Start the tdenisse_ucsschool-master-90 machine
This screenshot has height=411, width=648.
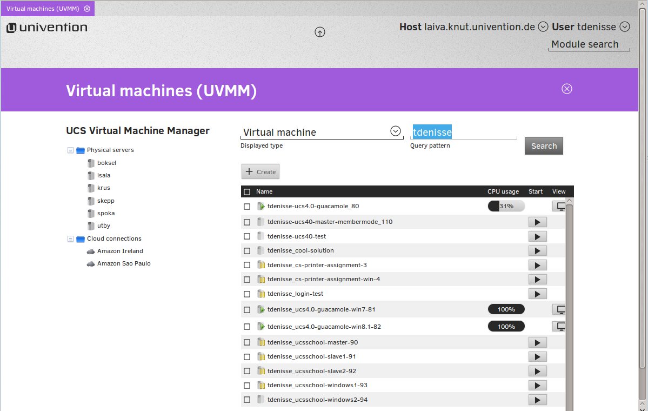coord(537,342)
